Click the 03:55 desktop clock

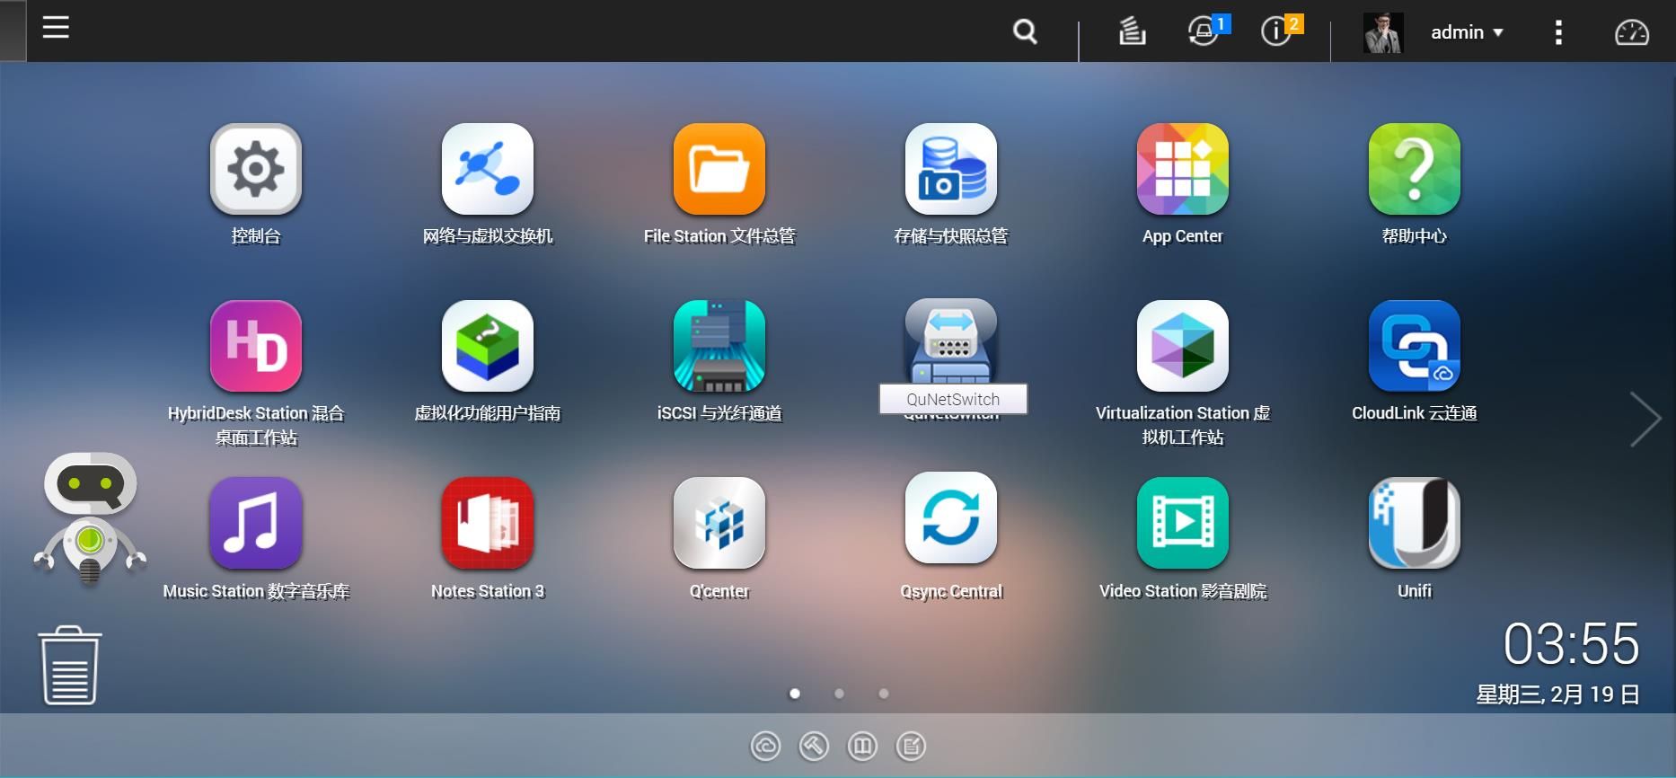point(1572,644)
